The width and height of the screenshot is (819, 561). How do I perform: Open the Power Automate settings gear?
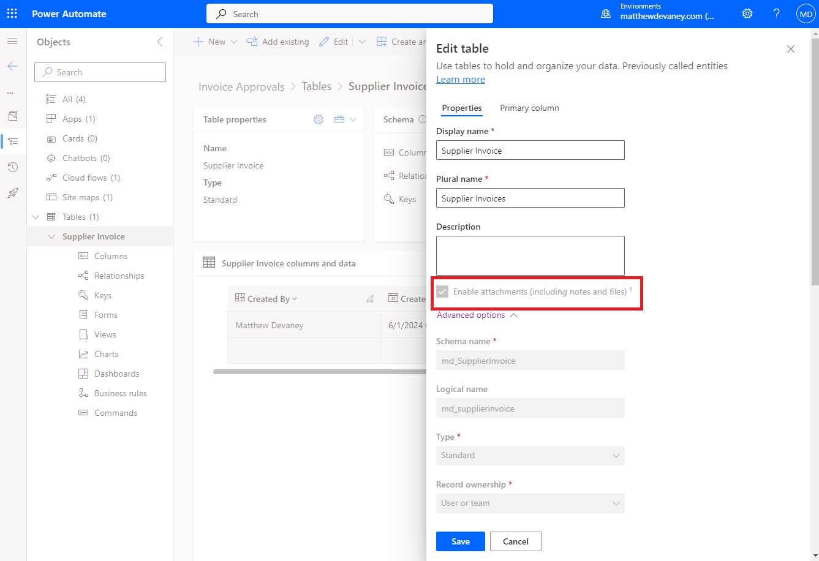(747, 13)
